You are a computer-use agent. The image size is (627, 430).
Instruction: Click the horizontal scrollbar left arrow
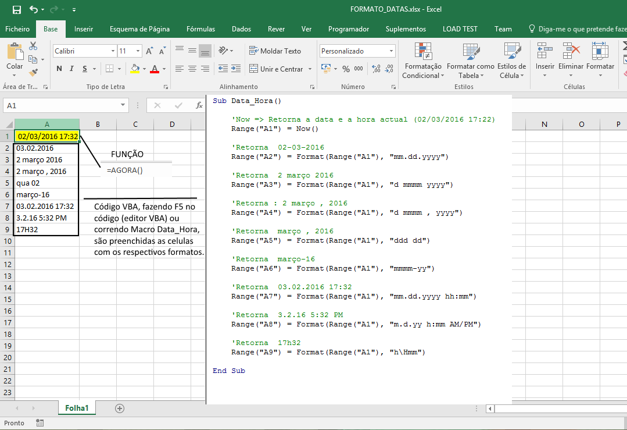coord(490,409)
